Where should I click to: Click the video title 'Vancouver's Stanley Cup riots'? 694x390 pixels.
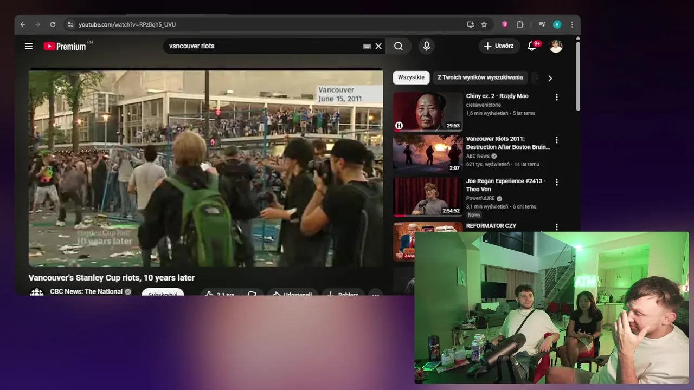click(112, 278)
